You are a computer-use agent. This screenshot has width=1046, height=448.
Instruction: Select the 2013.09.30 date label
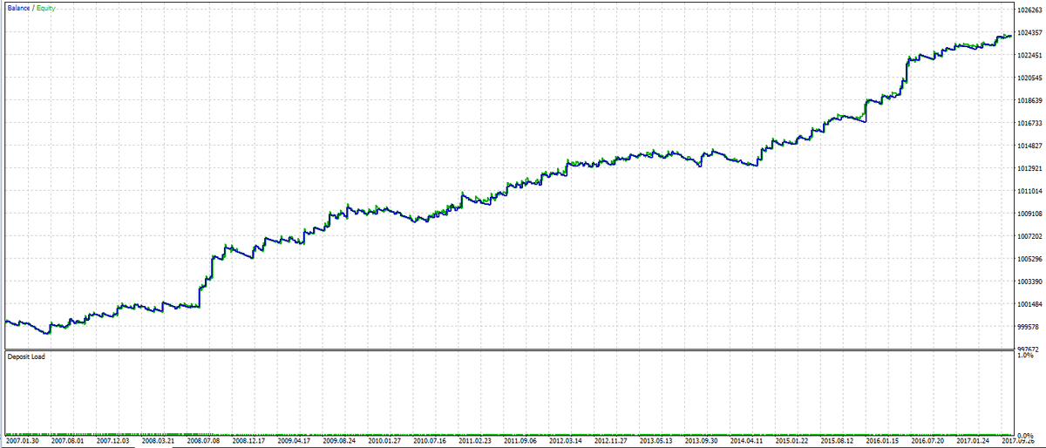702,442
